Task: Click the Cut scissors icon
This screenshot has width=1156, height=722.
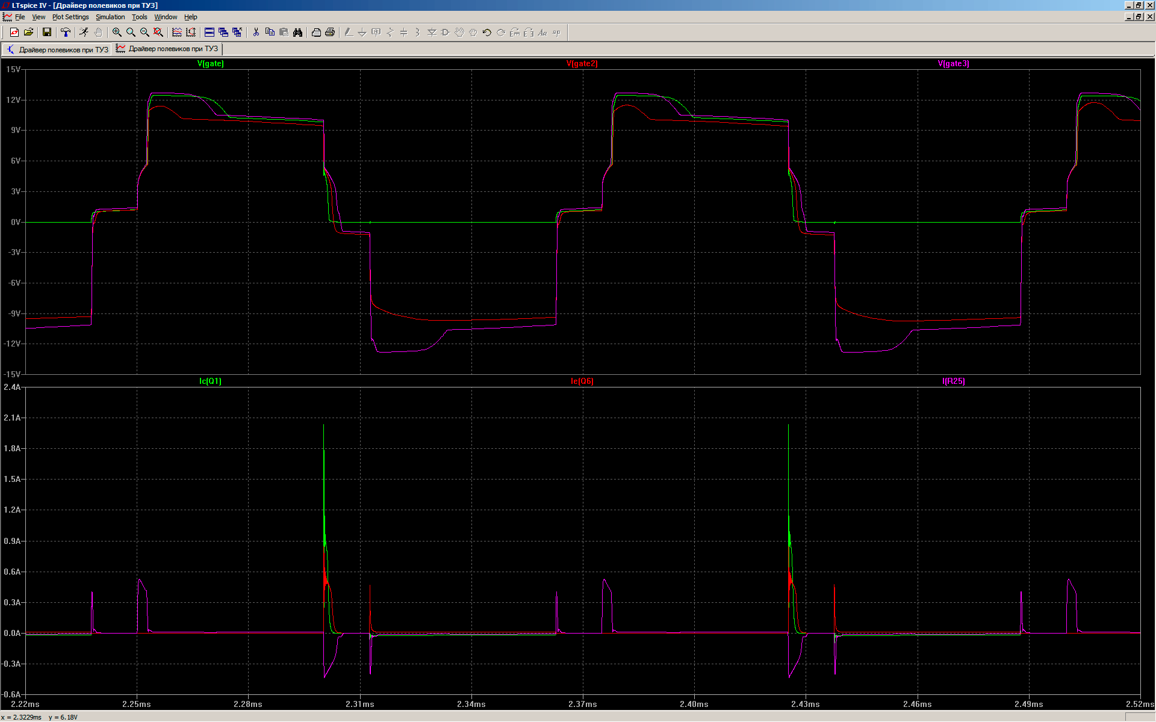Action: tap(256, 32)
